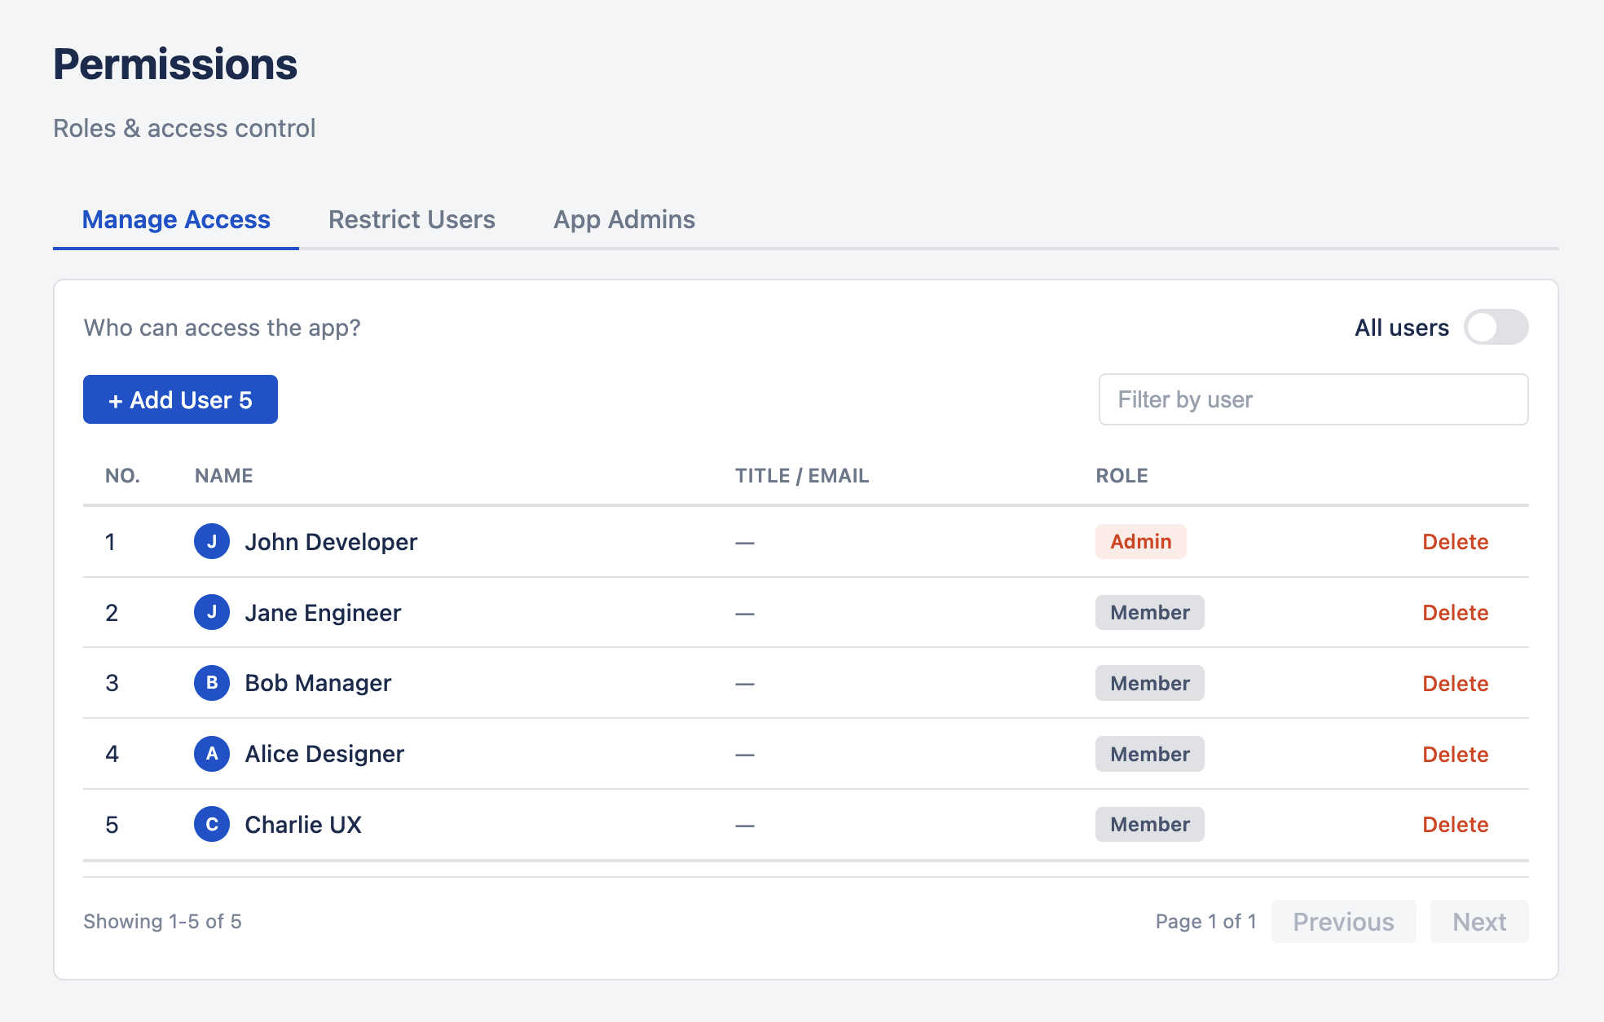Open the App Admins tab

click(x=624, y=219)
